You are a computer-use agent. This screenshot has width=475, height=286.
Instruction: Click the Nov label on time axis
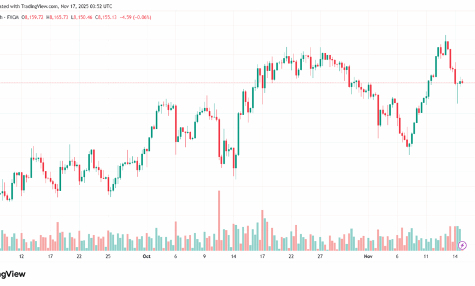367,257
